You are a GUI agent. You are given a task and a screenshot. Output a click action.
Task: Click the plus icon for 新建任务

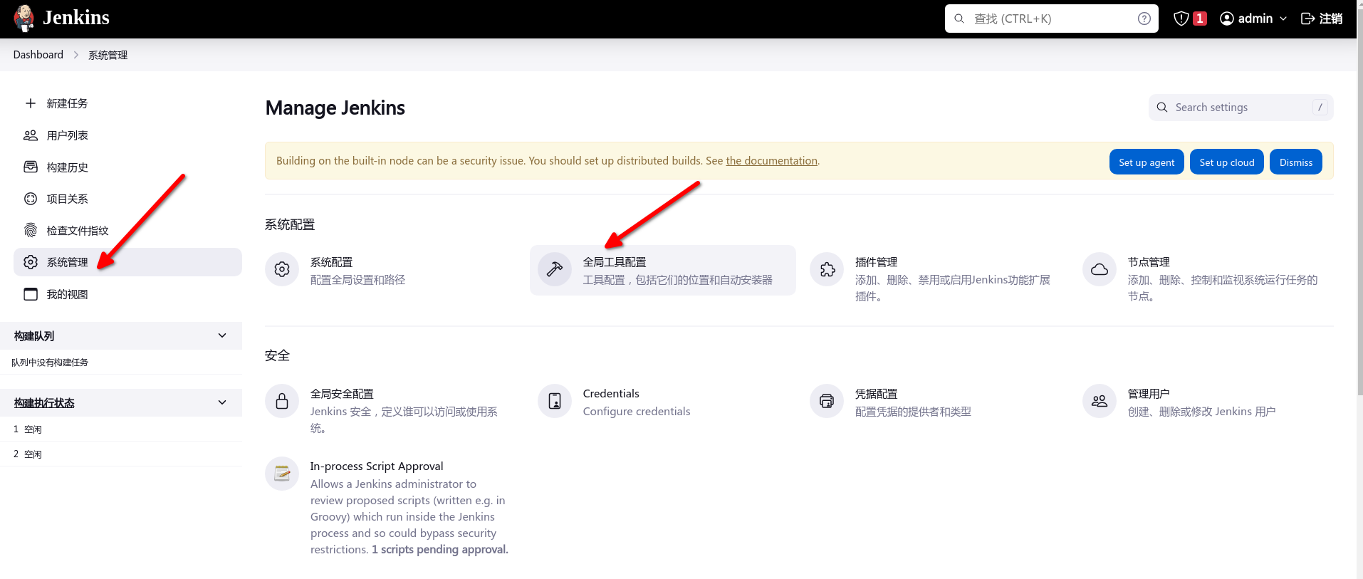click(31, 103)
